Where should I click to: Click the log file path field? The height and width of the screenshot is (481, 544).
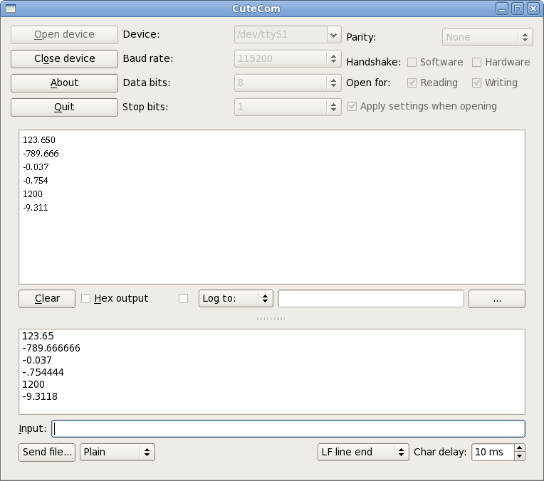[x=371, y=299]
